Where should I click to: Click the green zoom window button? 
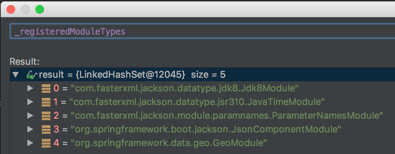[40, 10]
